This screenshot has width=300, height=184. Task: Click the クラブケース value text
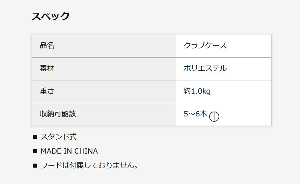point(205,46)
